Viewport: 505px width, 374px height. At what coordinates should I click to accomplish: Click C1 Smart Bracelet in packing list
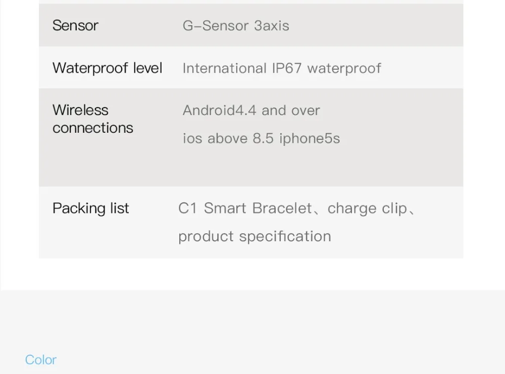pyautogui.click(x=245, y=208)
